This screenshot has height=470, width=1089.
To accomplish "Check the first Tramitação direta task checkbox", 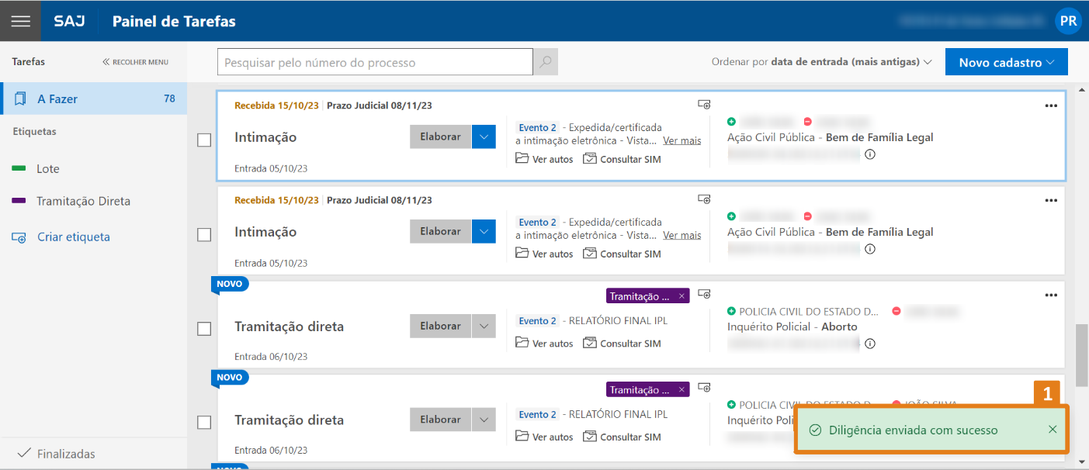I will [204, 329].
